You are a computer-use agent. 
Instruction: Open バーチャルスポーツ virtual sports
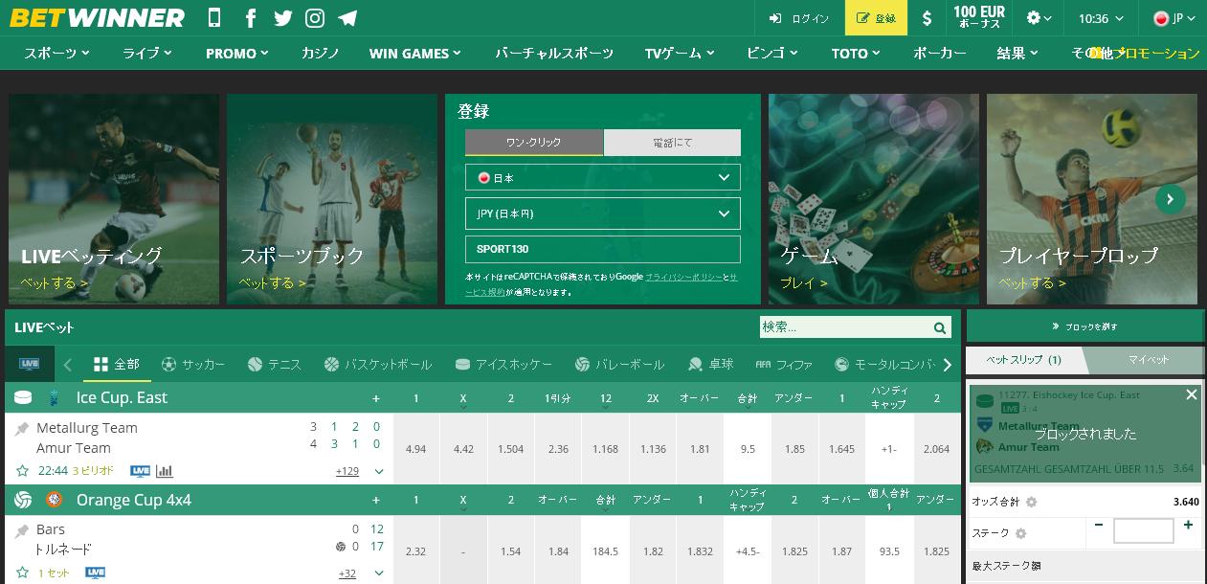coord(554,54)
